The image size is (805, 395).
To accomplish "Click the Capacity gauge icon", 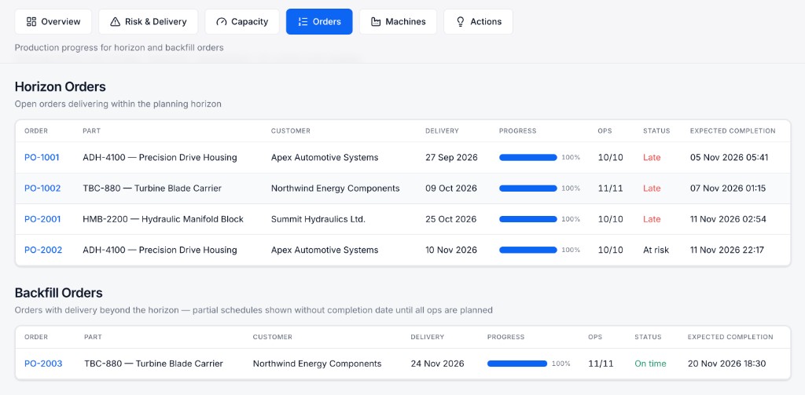I will pyautogui.click(x=221, y=21).
